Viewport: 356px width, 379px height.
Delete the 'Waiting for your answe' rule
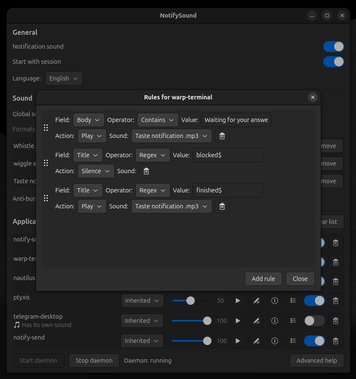(x=222, y=136)
